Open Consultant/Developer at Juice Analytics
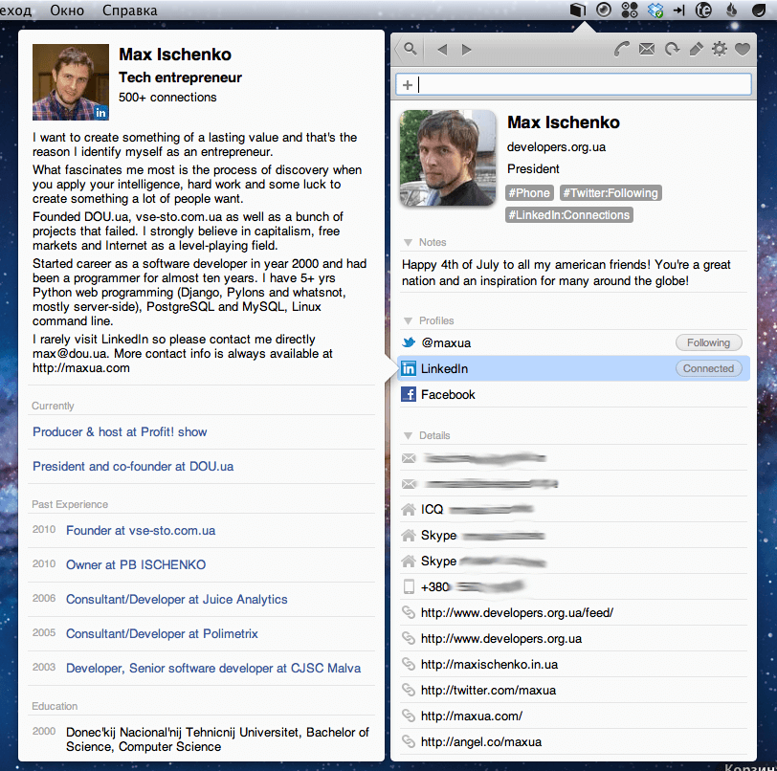The width and height of the screenshot is (777, 771). click(176, 599)
